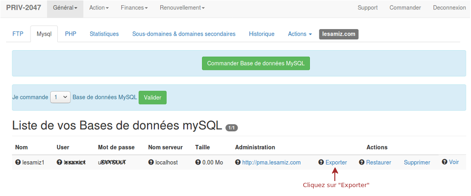471x196 pixels.
Task: Click the Nom serveur column header
Action: (165, 147)
